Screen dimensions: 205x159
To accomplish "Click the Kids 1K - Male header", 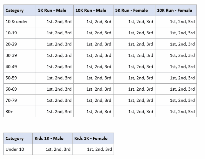I will 49,138.
